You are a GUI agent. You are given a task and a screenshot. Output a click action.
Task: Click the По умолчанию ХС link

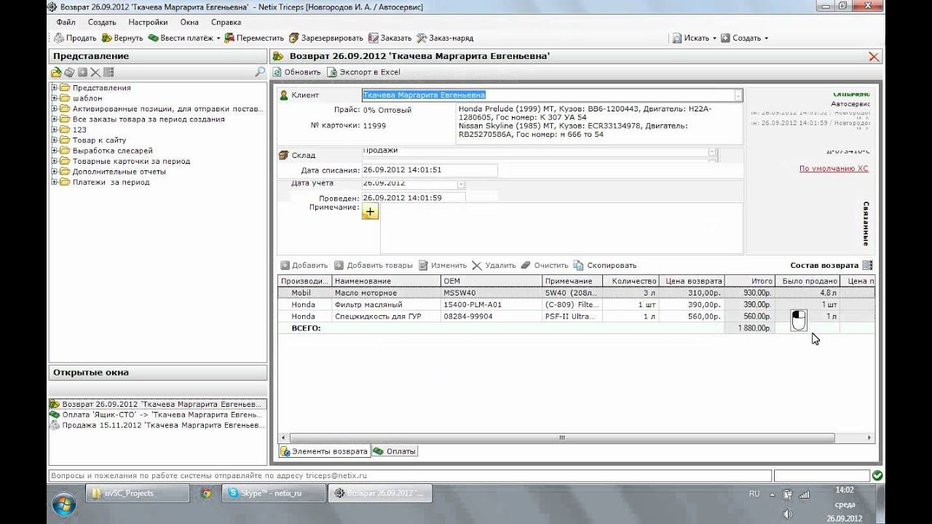834,169
